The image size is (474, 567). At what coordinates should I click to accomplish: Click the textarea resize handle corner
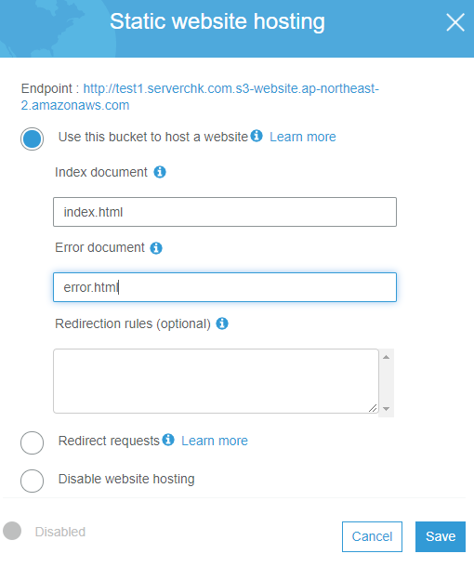pos(373,408)
